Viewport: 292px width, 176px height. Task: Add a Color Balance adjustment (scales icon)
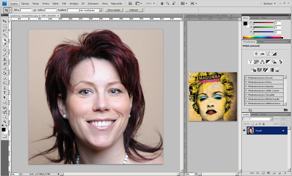pos(262,62)
